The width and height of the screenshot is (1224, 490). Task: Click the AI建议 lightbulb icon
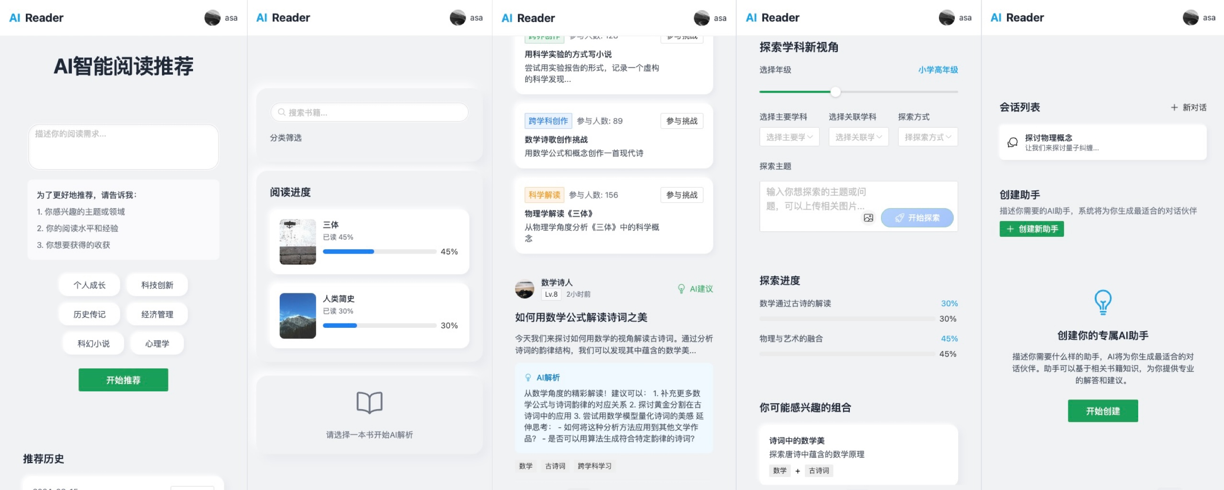(681, 289)
